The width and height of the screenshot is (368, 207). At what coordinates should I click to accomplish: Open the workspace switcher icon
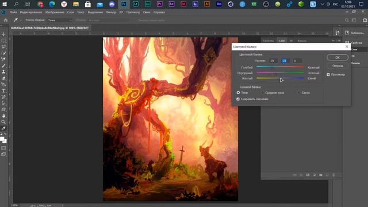tap(354, 21)
